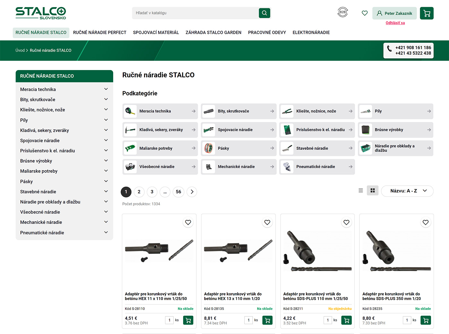Screen dimensions: 449x334
Task: Click quantity field for product S-28211
Action: coord(328,320)
